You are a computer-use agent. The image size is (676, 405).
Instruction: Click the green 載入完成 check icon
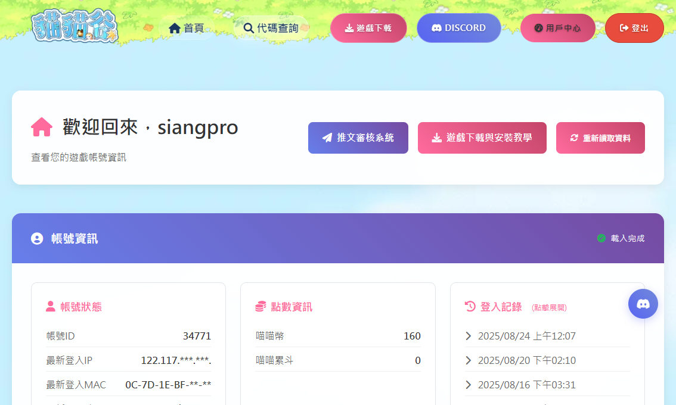(x=601, y=238)
